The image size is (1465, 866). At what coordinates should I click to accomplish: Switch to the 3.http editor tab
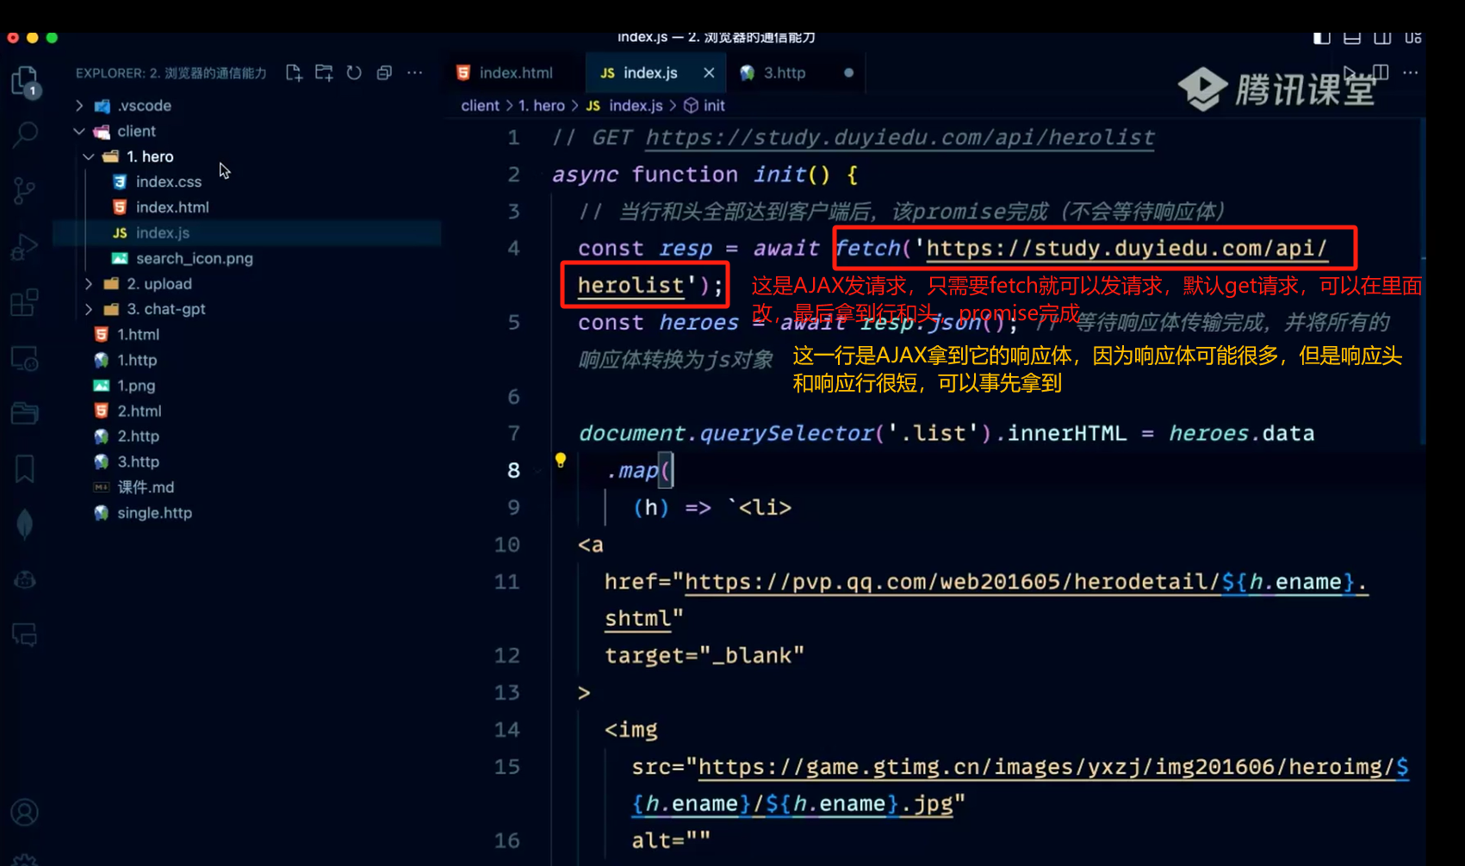point(784,73)
